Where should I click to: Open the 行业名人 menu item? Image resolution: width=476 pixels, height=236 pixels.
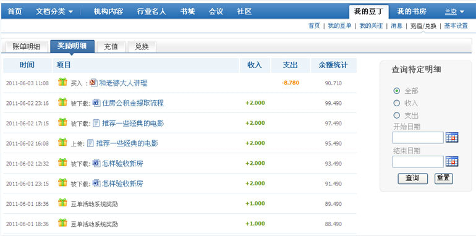click(x=151, y=12)
